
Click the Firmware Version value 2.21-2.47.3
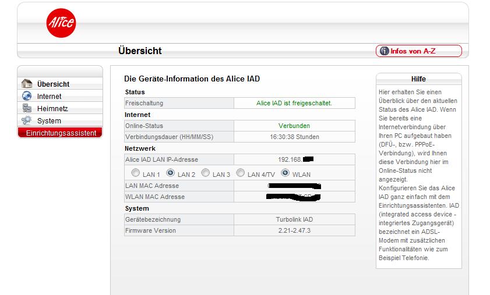point(294,230)
